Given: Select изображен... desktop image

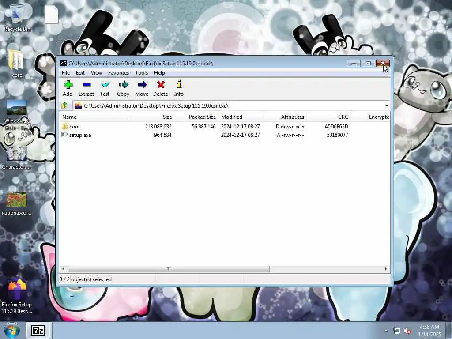Looking at the screenshot, I should (17, 203).
